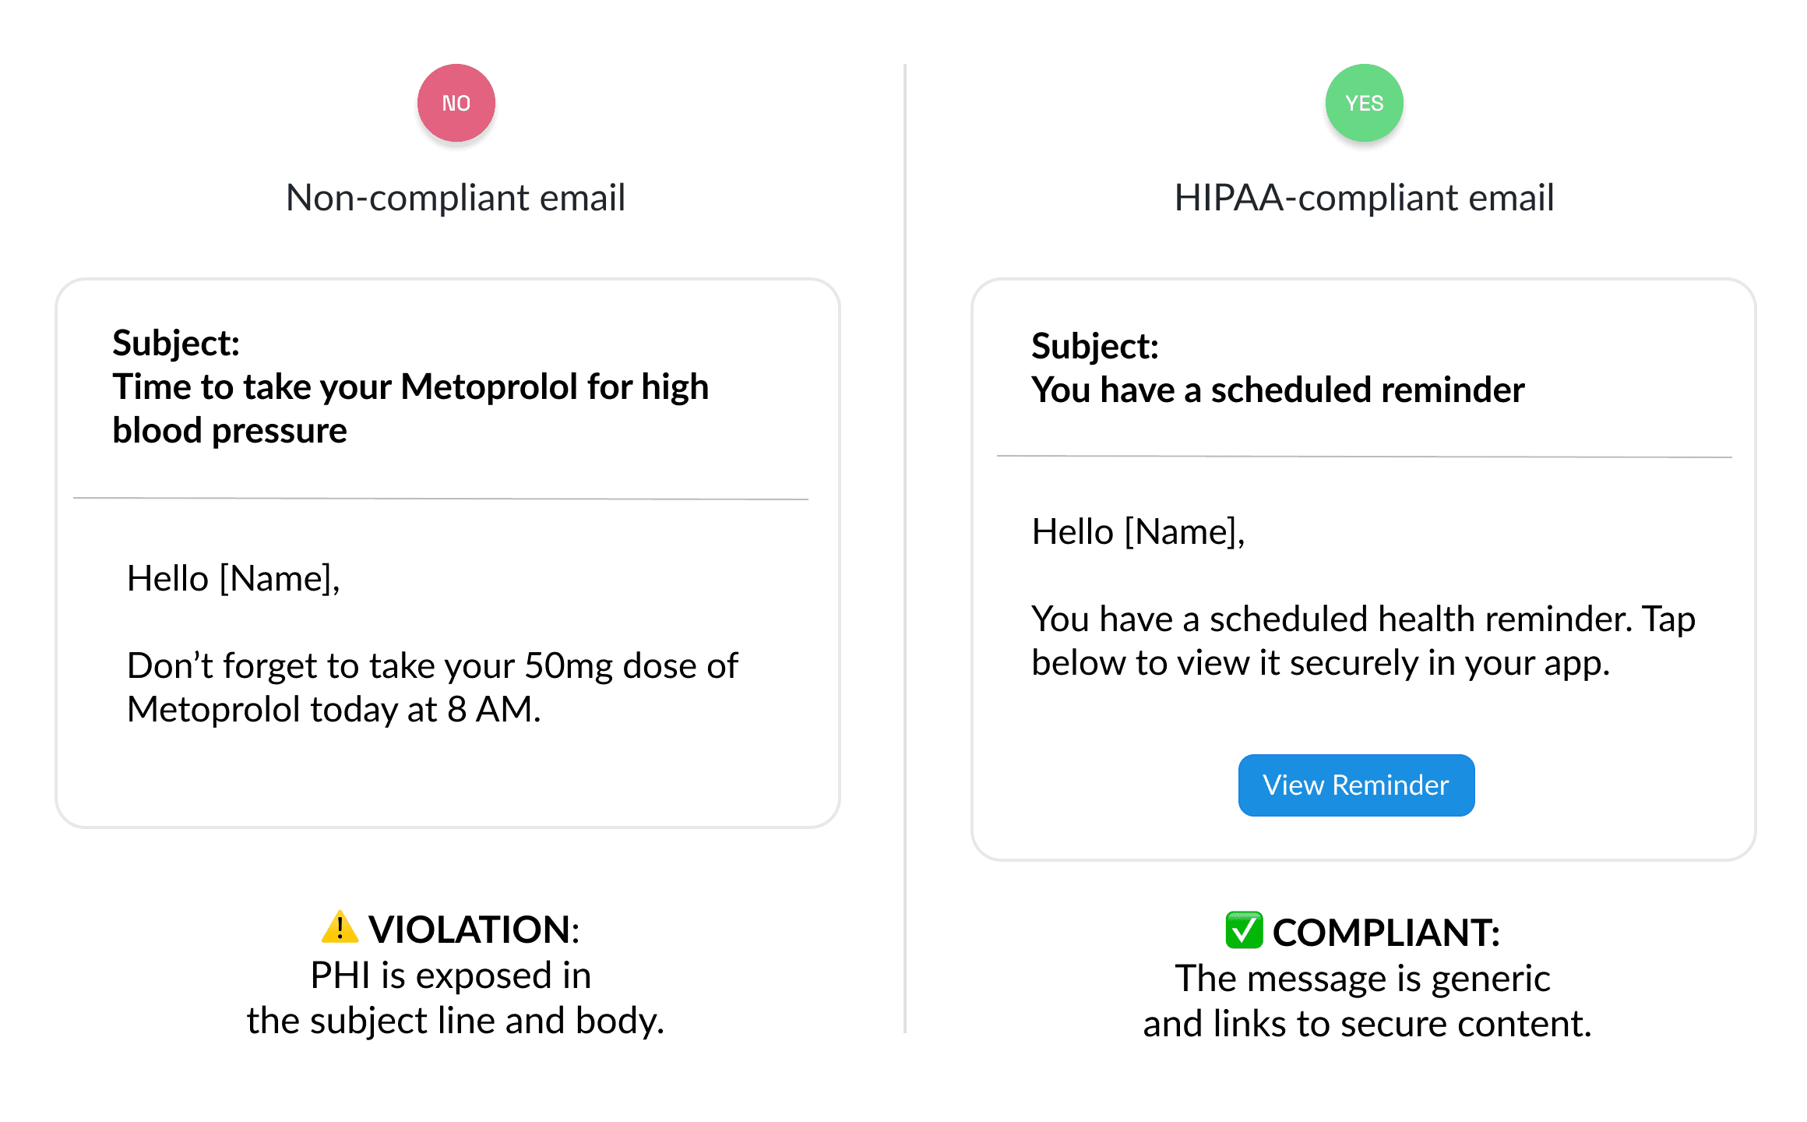Click the green YES badge
Image resolution: width=1807 pixels, height=1122 pixels.
1364,103
